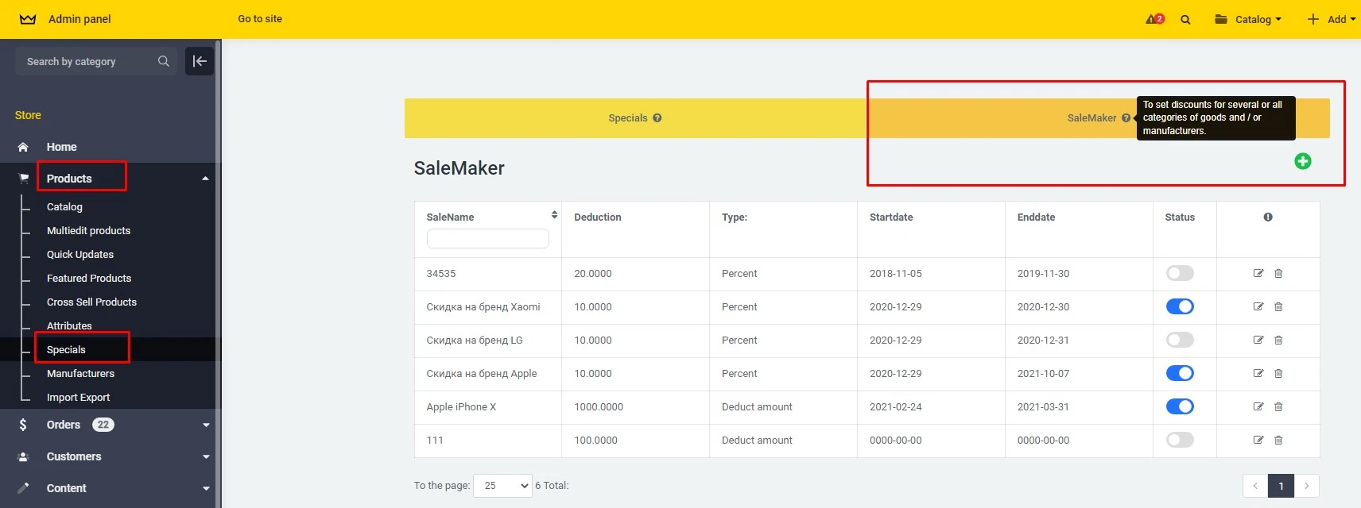
Task: Add a new sale with the green plus icon
Action: point(1303,161)
